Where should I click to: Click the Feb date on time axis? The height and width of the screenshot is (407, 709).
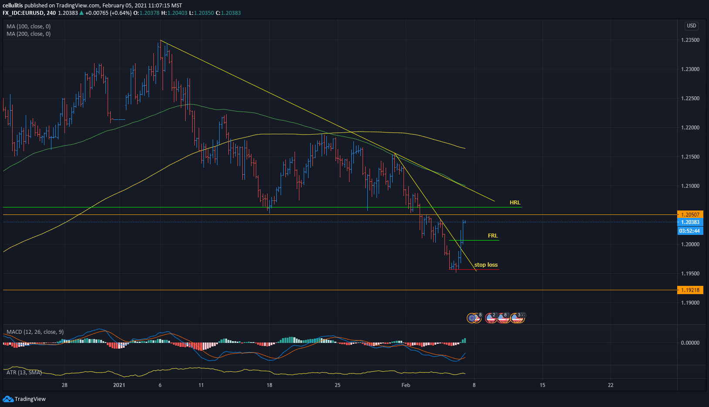[x=406, y=385]
